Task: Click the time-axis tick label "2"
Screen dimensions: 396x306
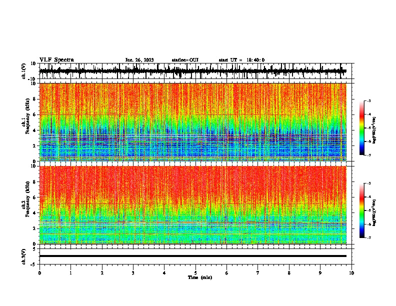Action: pyautogui.click(x=102, y=273)
